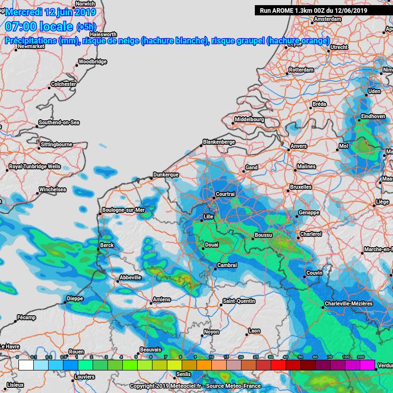Click the Cambrai city label
Screen dimensions: 393x393
(227, 265)
